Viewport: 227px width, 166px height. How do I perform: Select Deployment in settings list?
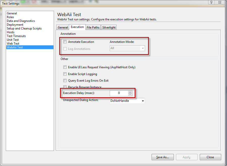tap(15, 25)
